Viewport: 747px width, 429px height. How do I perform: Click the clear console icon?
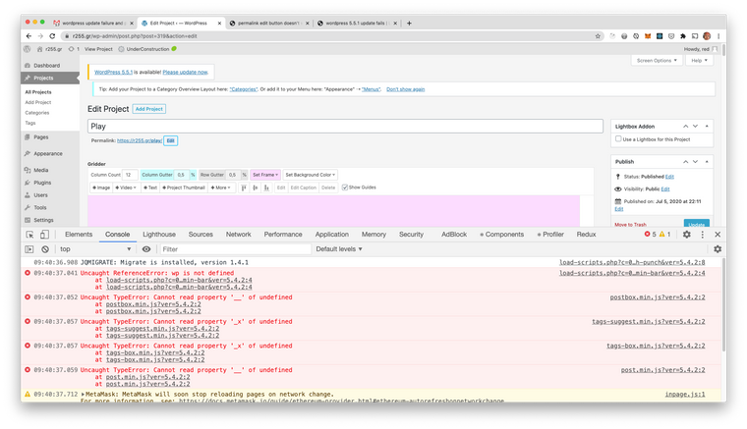click(45, 249)
